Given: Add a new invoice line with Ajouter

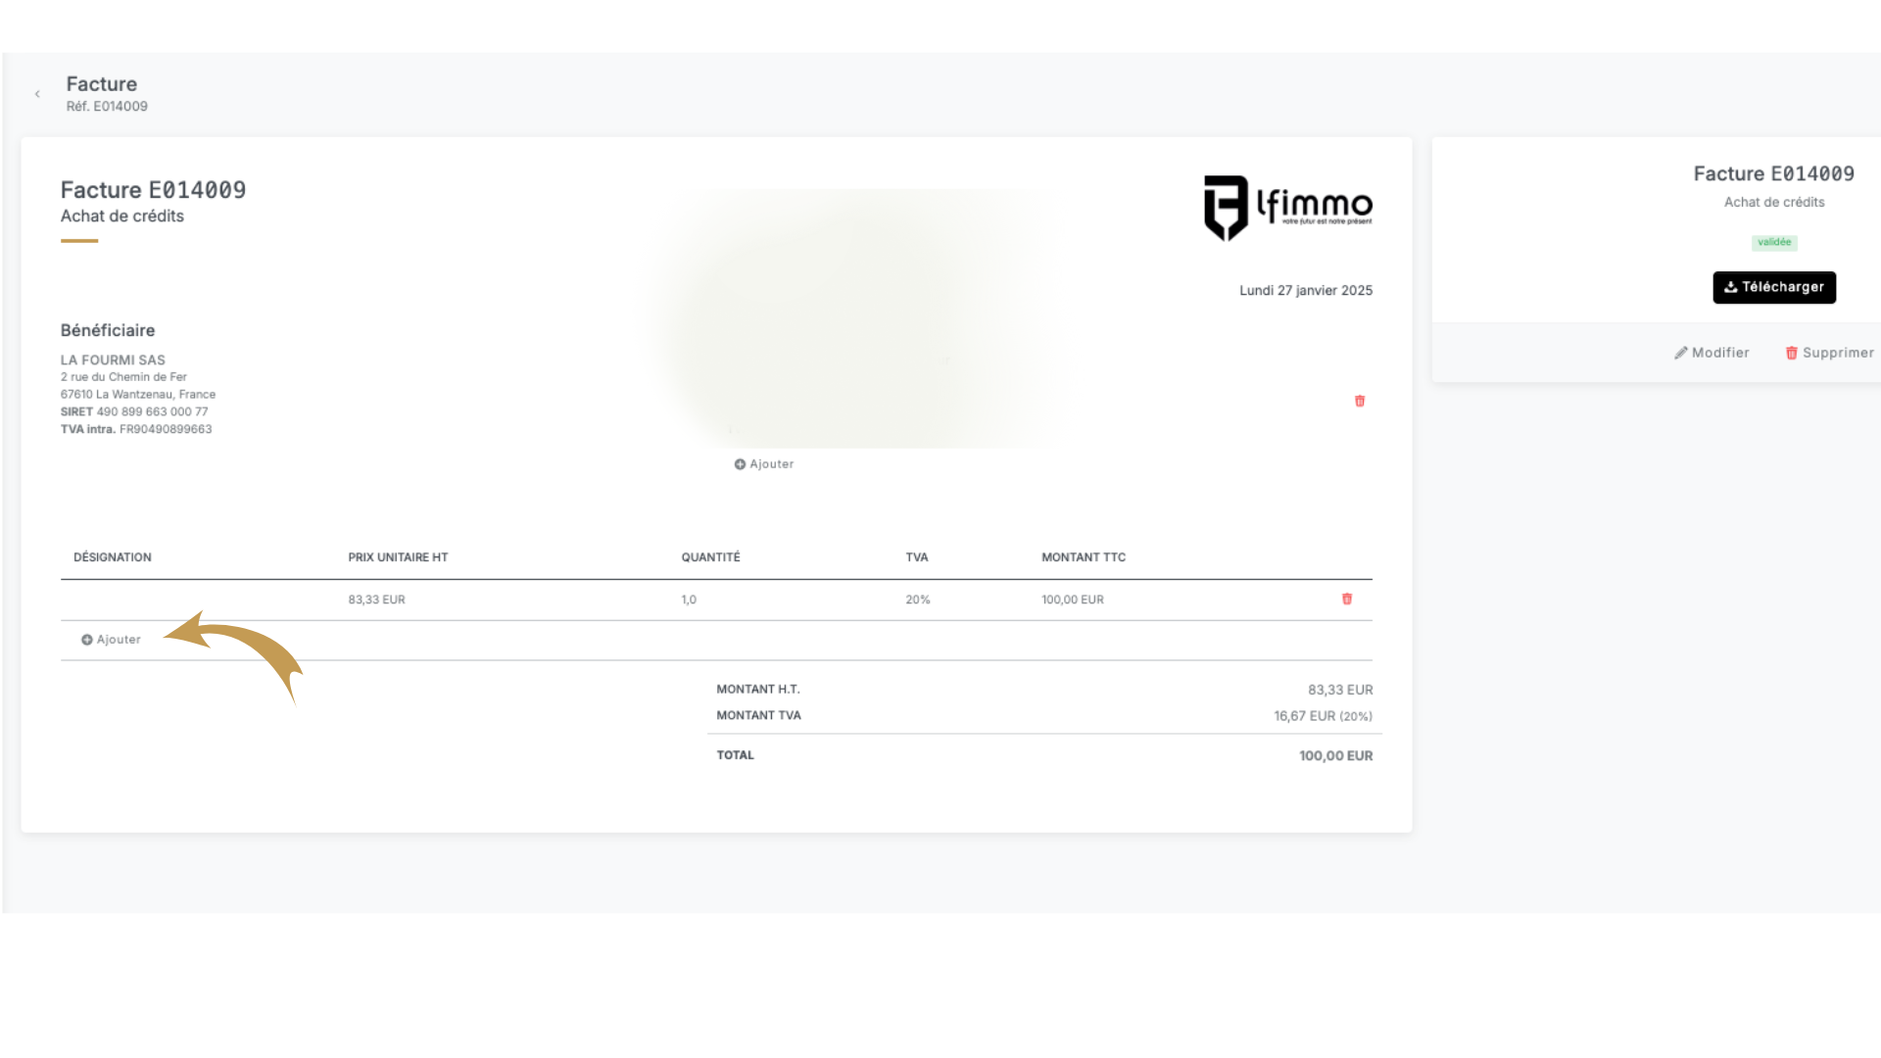Looking at the screenshot, I should [111, 640].
